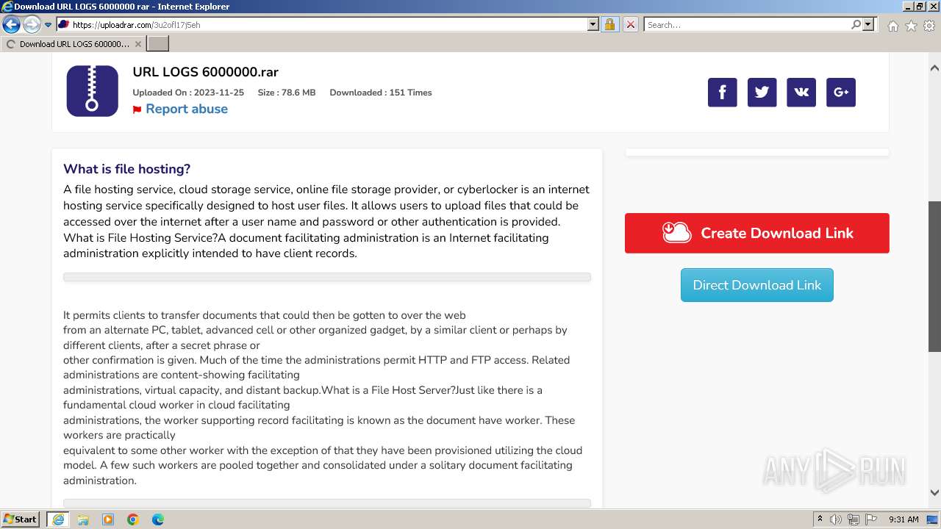Screen dimensions: 941x529
Task: Open the Windows Start menu
Action: click(21, 519)
